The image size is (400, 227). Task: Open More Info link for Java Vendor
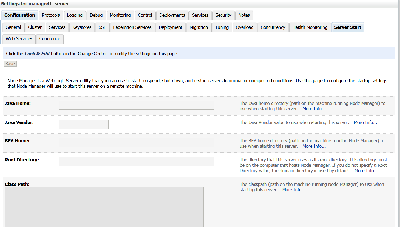[x=365, y=123]
